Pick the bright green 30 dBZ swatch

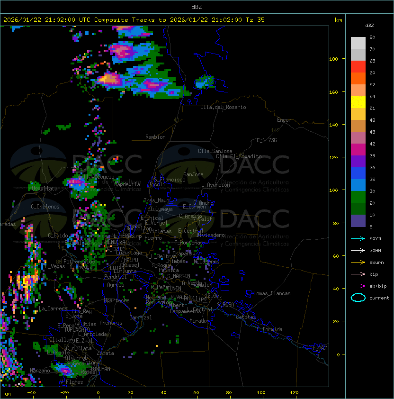[x=358, y=197]
